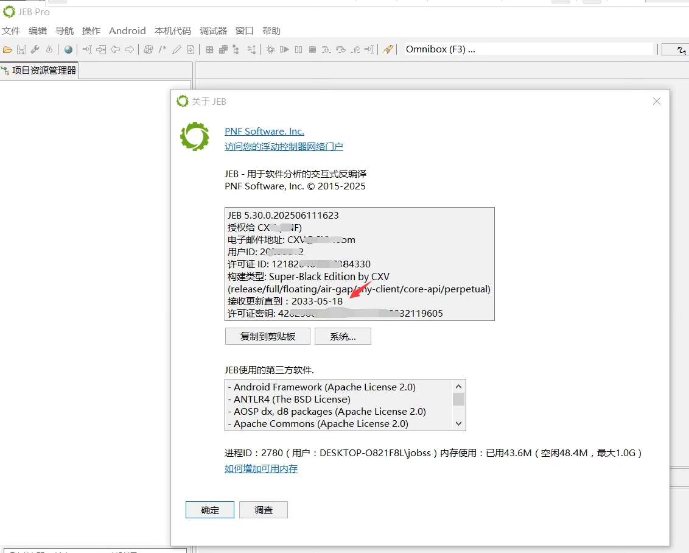This screenshot has height=553, width=689.
Task: Click the debugger pause icon
Action: click(x=298, y=50)
